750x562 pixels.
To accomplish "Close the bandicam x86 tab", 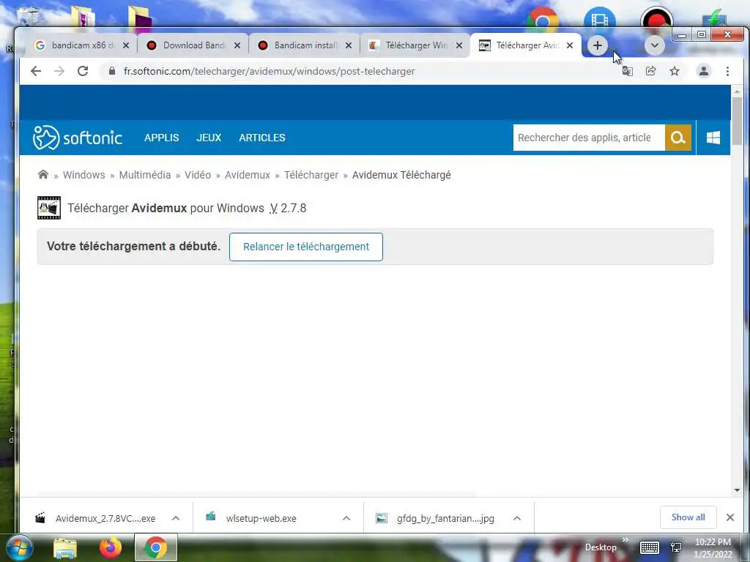I will (126, 45).
